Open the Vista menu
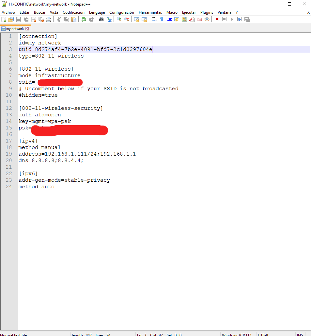Image resolution: width=311 pixels, height=336 pixels. coord(54,12)
